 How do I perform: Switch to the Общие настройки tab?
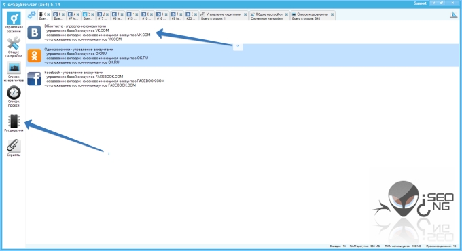269,16
